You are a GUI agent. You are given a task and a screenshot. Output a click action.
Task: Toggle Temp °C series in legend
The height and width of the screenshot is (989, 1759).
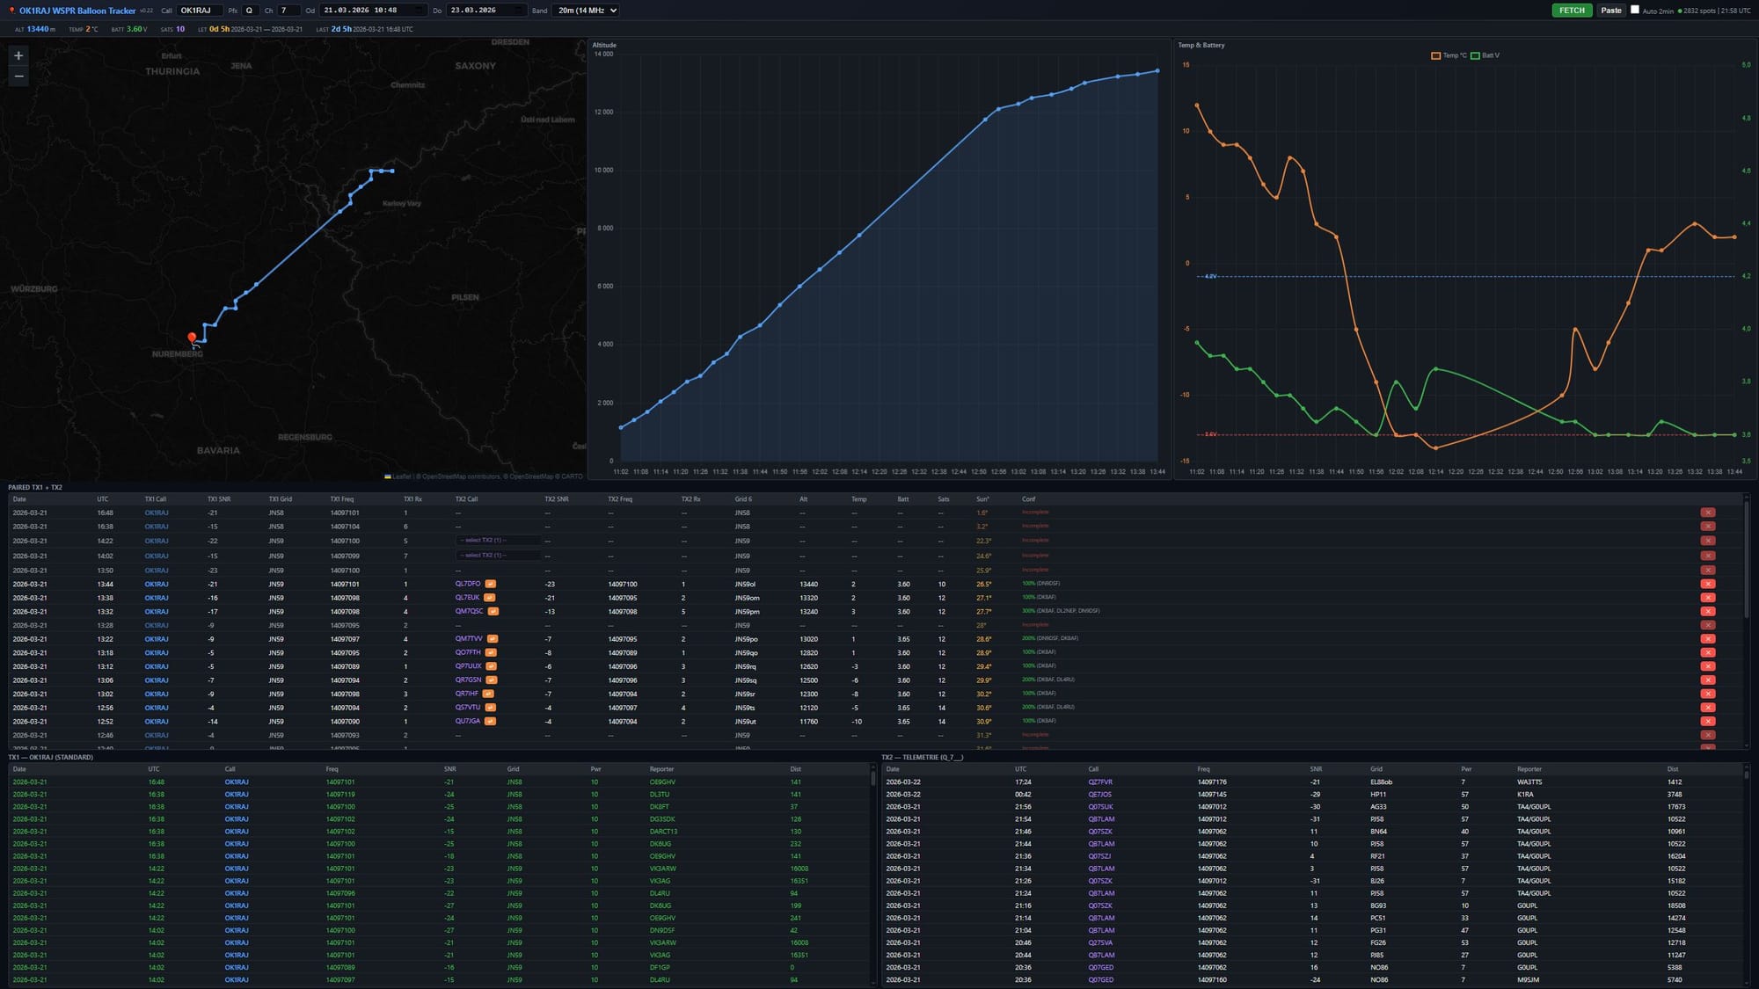[x=1448, y=55]
